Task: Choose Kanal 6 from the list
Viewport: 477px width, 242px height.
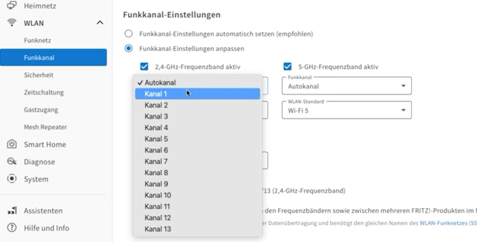Action: 197,150
